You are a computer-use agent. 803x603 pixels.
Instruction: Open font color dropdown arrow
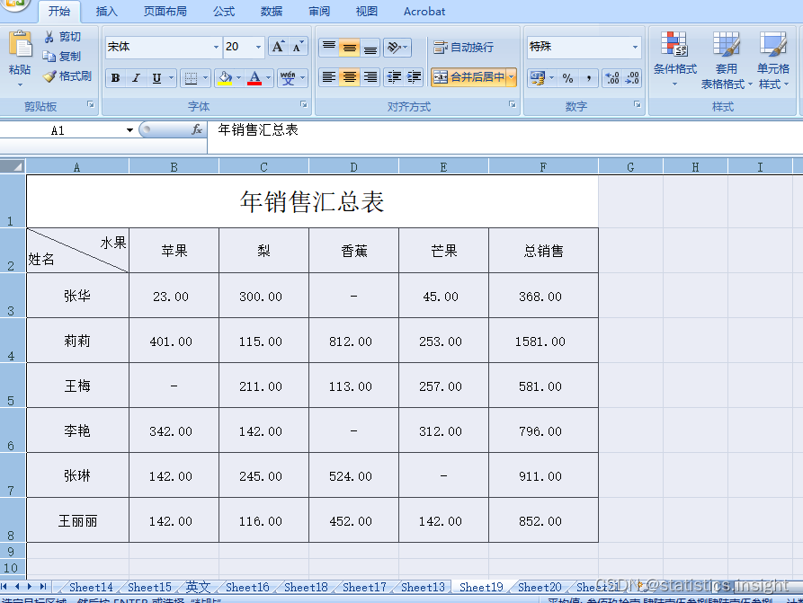click(268, 78)
